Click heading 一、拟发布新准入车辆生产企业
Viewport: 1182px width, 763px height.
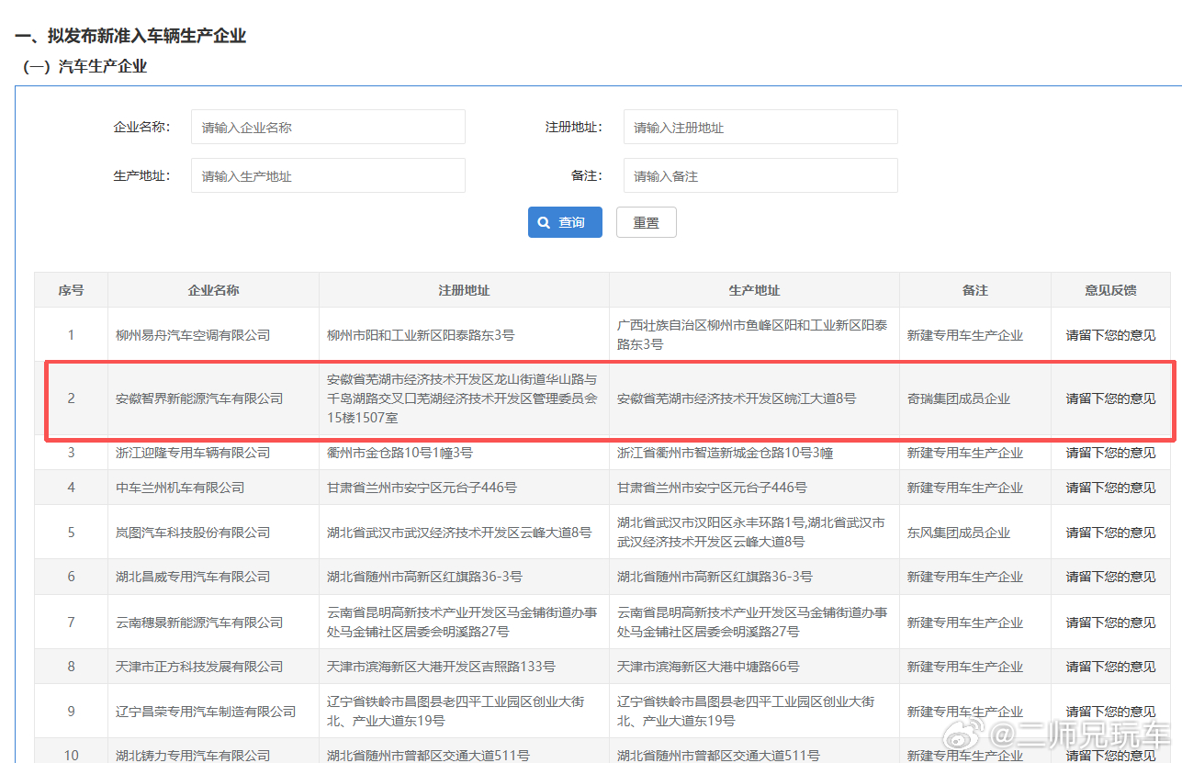tap(130, 36)
